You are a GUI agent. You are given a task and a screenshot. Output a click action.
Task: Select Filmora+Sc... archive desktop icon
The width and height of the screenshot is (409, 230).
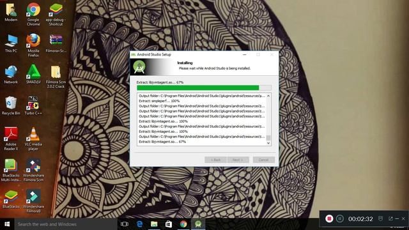pyautogui.click(x=56, y=43)
